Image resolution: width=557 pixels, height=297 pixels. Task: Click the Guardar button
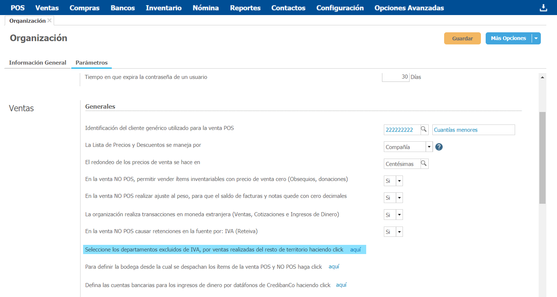point(462,39)
